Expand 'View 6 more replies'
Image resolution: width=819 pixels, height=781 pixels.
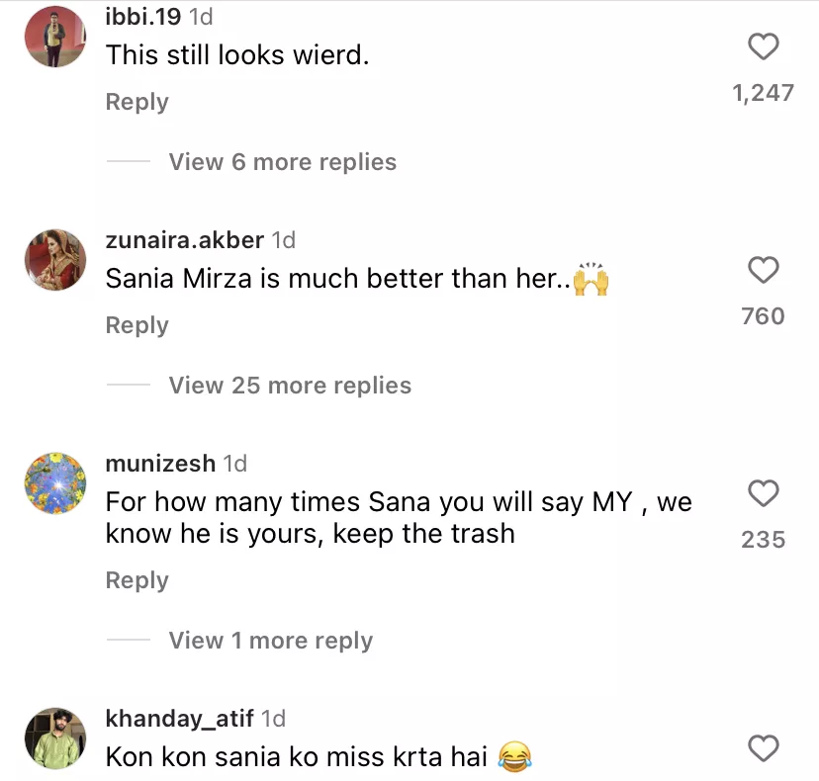click(282, 162)
